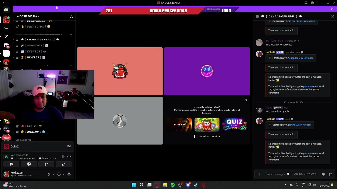Image resolution: width=337 pixels, height=189 pixels.
Task: Expand LA DOSIS DIARIA server menu
Action: coord(27,16)
